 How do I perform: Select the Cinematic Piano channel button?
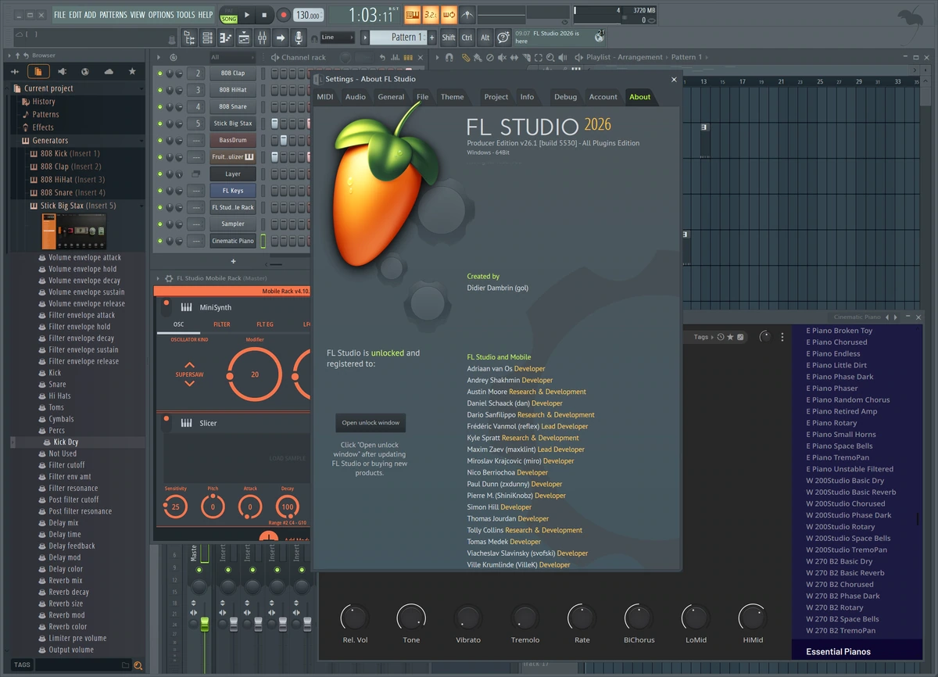point(233,241)
